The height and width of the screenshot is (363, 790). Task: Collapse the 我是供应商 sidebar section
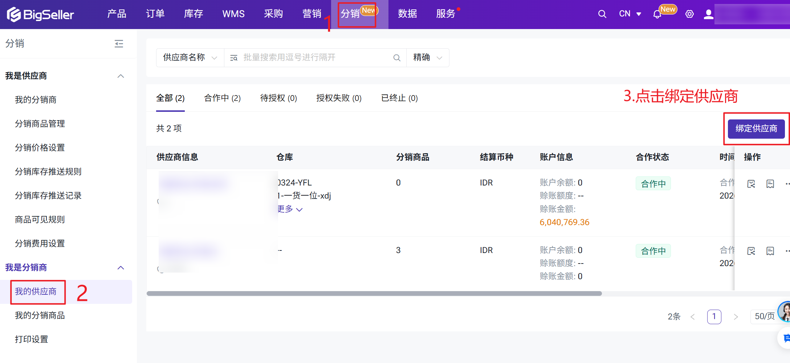(x=121, y=76)
